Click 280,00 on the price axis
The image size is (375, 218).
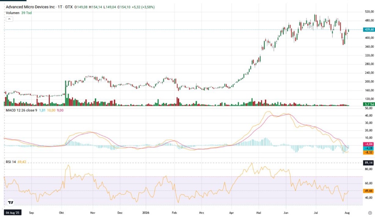pyautogui.click(x=369, y=64)
